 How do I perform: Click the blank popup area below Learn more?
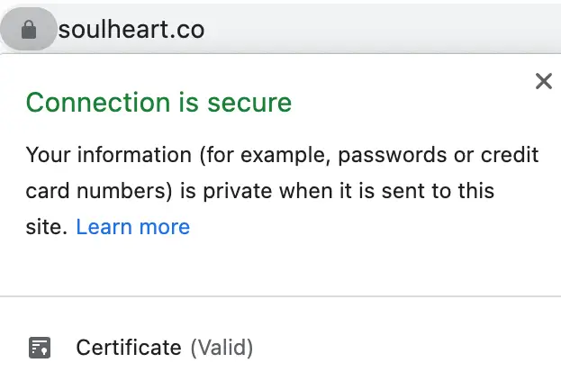click(x=281, y=267)
